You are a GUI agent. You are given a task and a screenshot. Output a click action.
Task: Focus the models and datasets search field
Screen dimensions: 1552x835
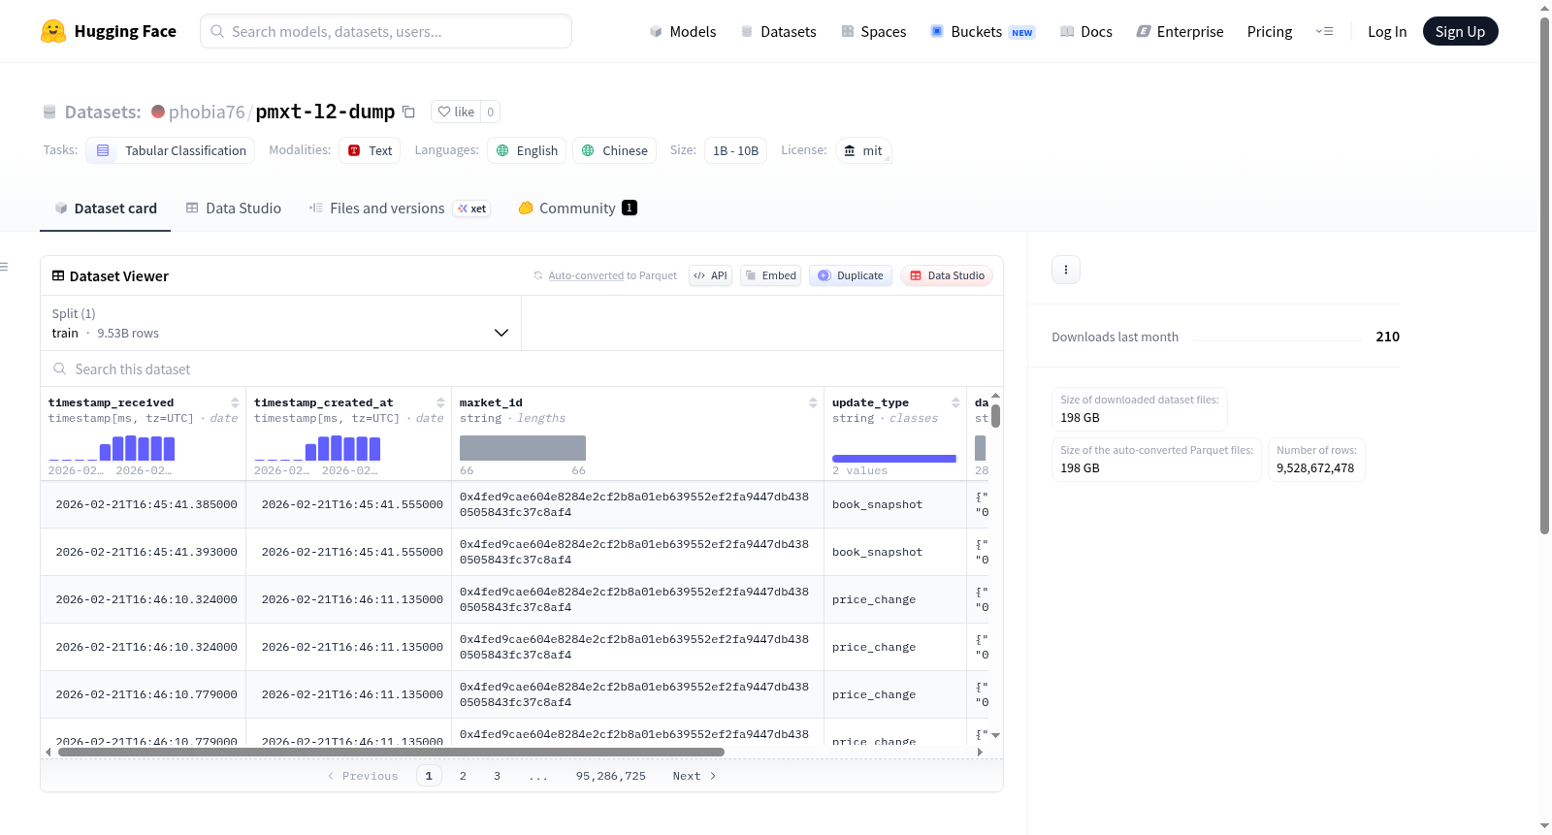coord(386,31)
